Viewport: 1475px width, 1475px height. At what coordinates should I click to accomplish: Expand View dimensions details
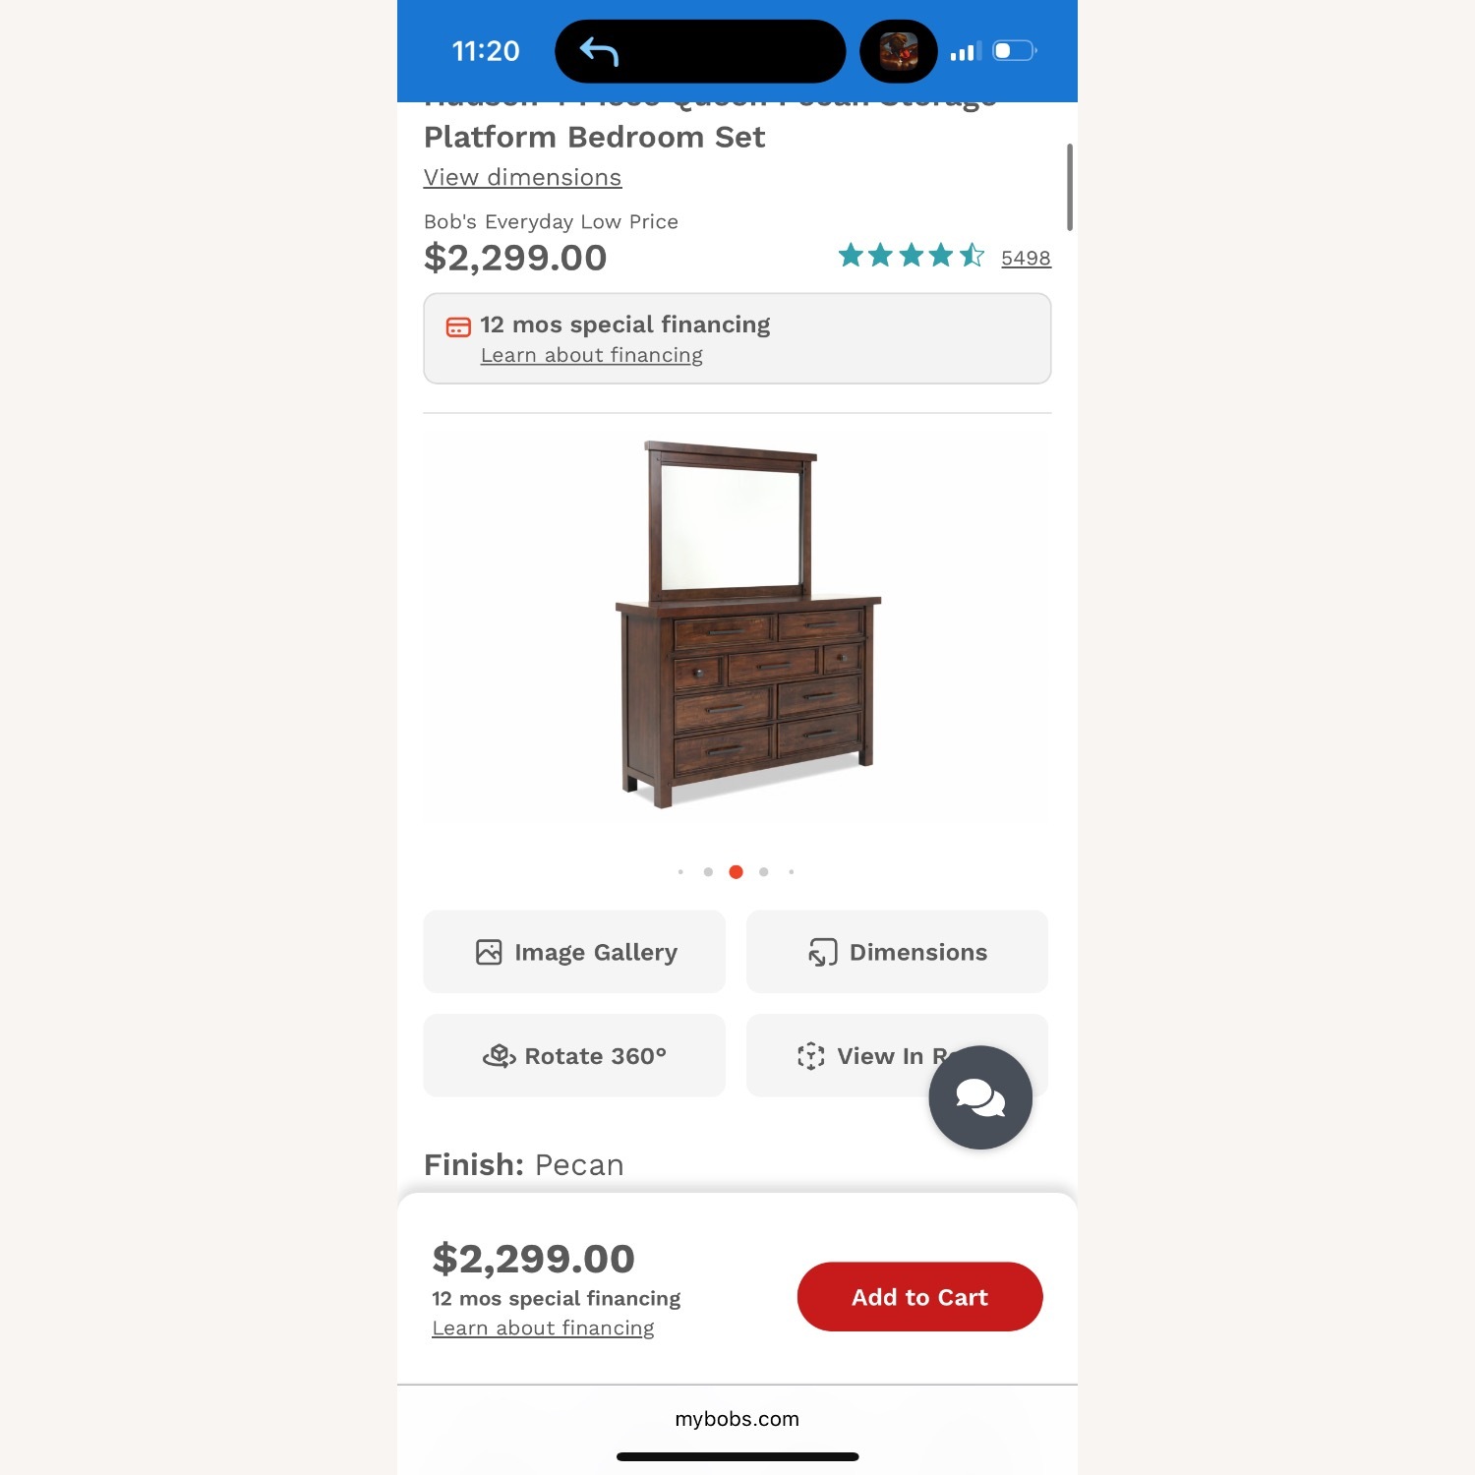tap(522, 177)
